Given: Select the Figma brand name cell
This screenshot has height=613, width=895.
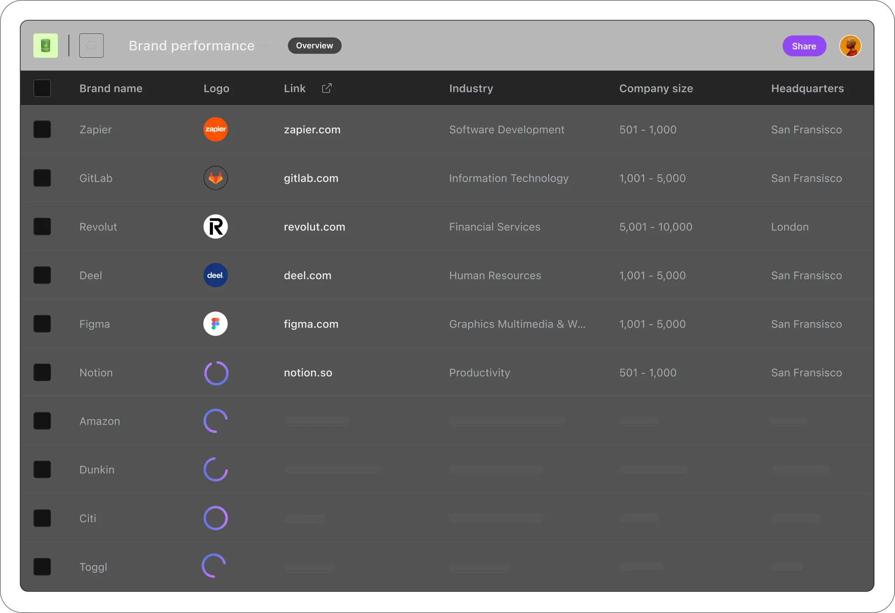Looking at the screenshot, I should point(94,324).
